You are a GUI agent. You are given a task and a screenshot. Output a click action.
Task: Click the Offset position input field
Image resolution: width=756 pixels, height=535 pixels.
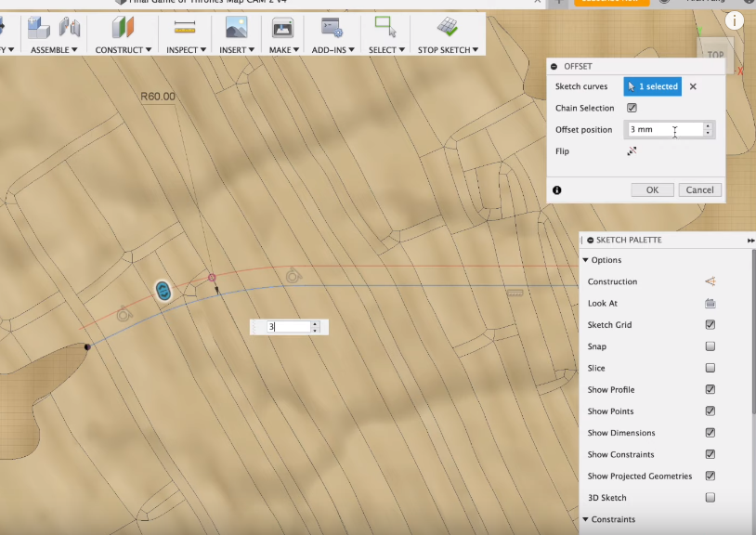click(x=665, y=130)
